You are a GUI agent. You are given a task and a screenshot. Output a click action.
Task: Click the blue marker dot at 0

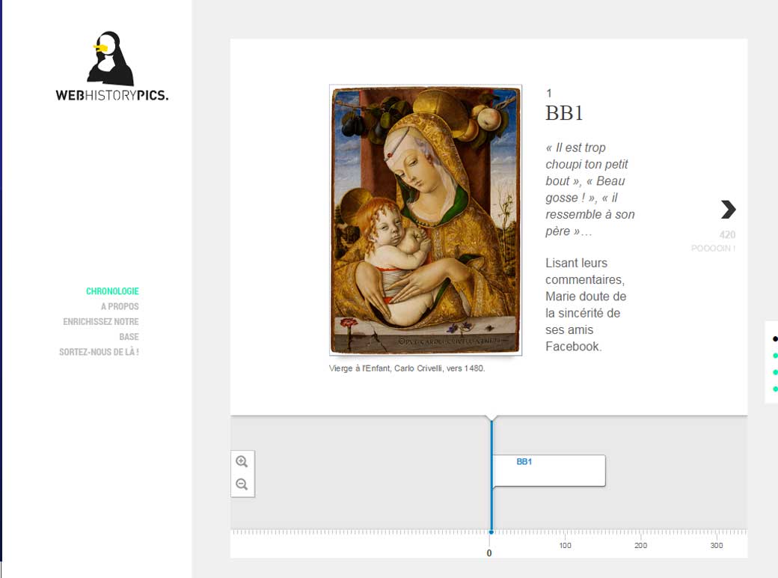click(x=491, y=532)
